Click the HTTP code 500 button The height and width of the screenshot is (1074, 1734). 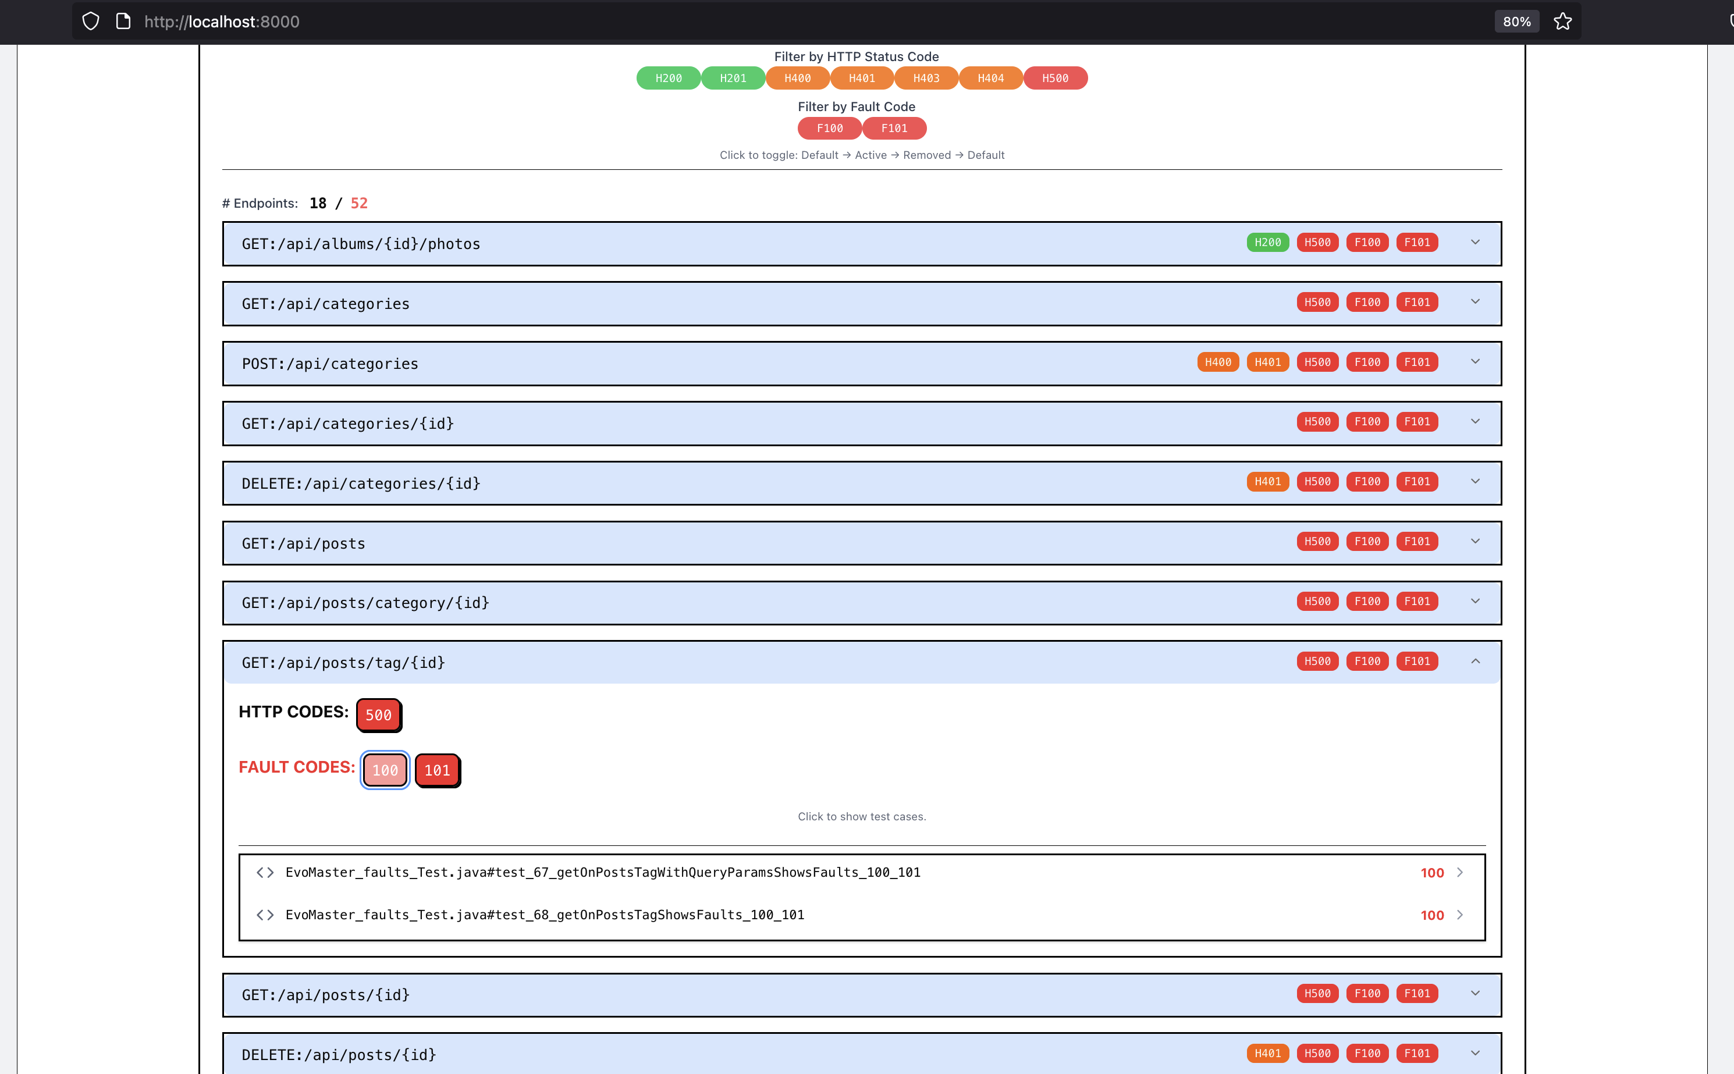coord(378,715)
